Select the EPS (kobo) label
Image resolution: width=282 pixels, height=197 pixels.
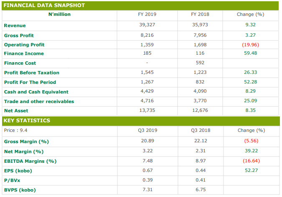(18, 171)
